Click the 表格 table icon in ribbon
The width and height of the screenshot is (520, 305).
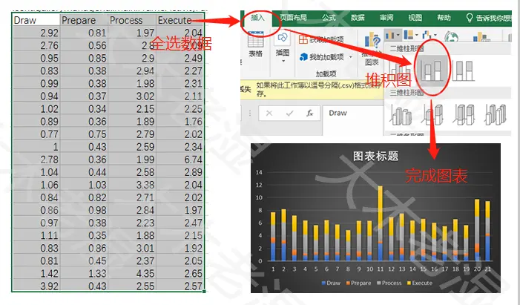[255, 42]
